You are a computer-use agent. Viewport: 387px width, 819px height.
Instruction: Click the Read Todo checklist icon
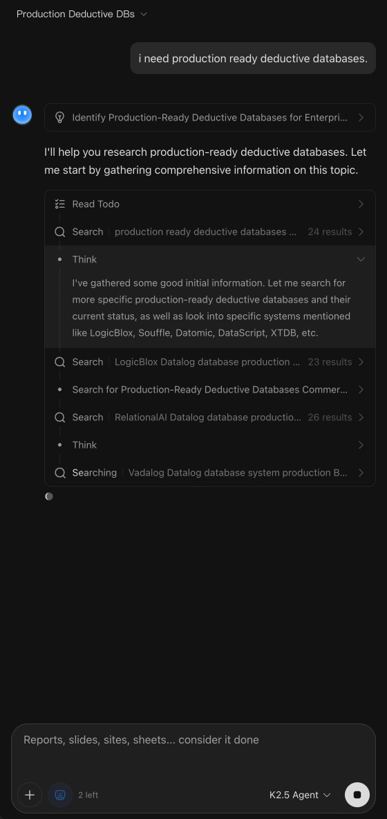[x=60, y=204]
